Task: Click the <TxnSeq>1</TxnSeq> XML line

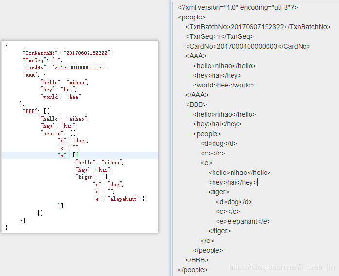Action: [219, 36]
